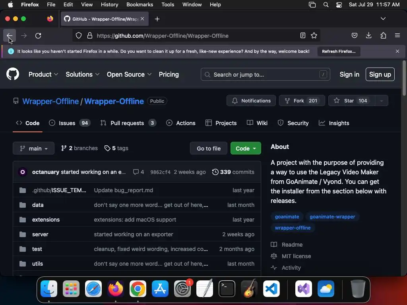View the 339 commits history link
Screen dimensions: 407x305
coord(233,172)
